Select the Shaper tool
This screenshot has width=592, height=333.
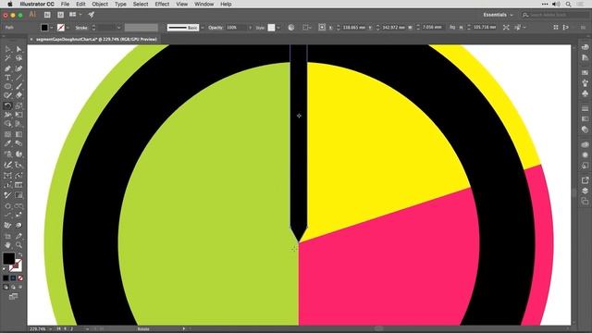tap(7, 95)
